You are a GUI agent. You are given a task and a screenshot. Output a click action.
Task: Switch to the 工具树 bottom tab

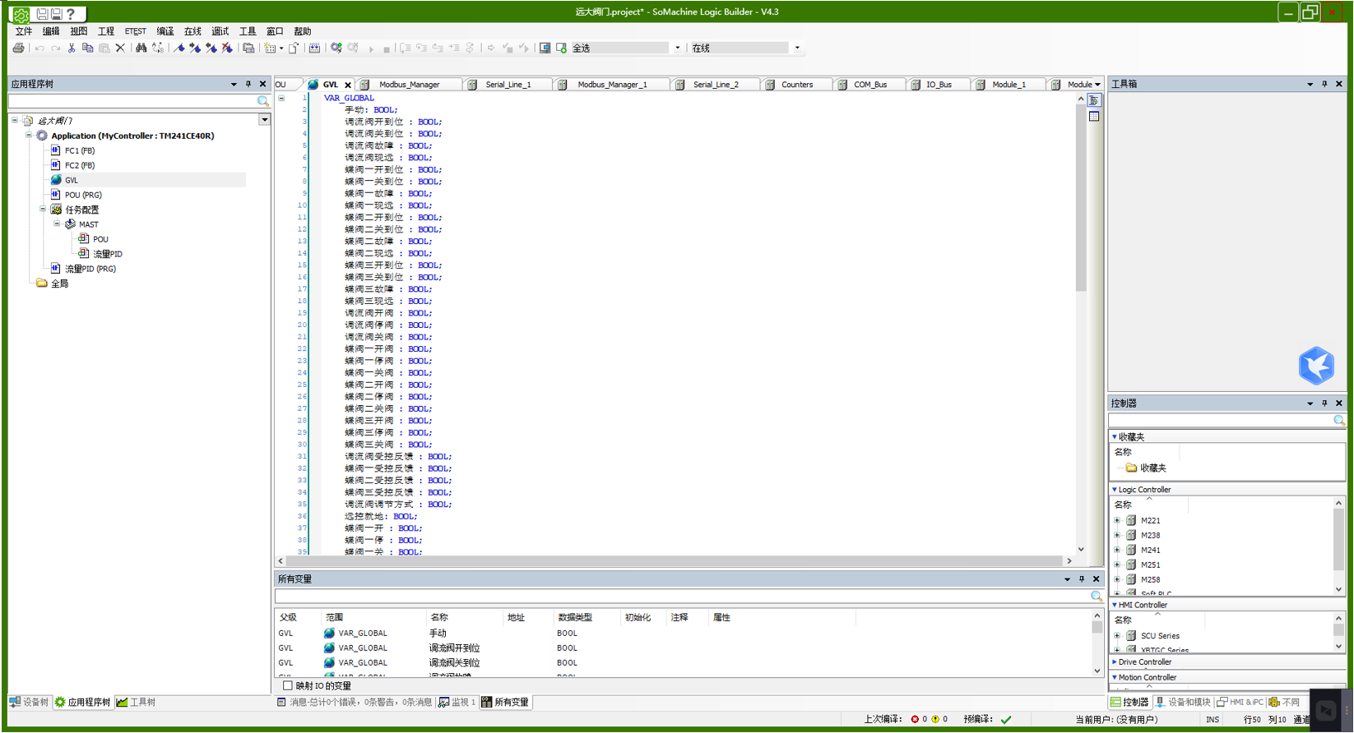(x=137, y=703)
